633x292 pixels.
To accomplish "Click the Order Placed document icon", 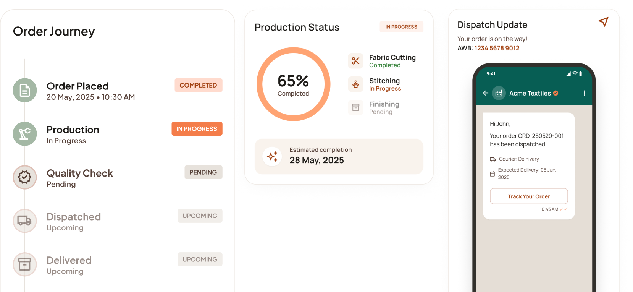I will 25,90.
